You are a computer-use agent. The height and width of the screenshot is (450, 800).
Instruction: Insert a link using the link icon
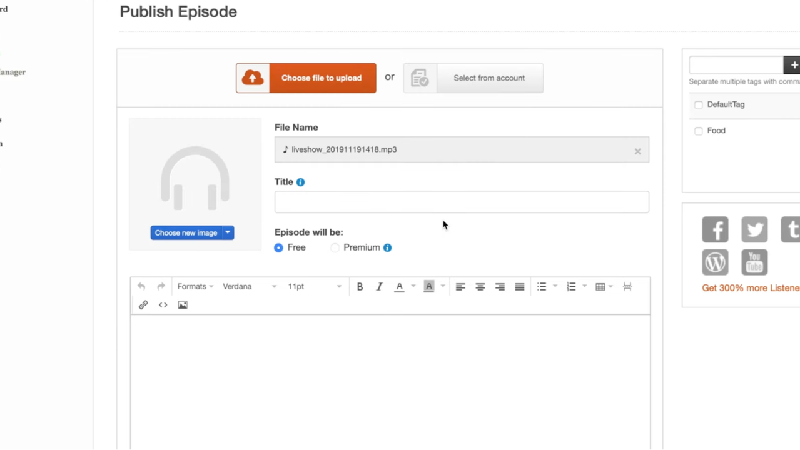[143, 305]
